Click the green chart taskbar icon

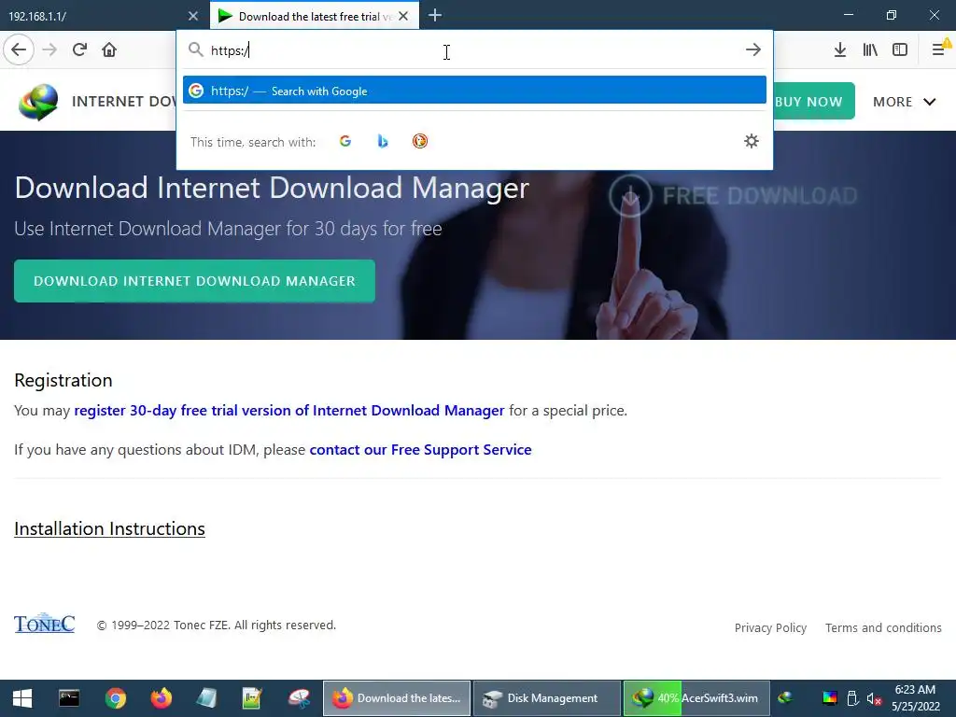[252, 698]
